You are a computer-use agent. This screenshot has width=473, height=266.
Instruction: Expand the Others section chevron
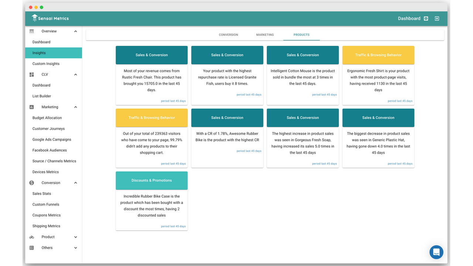76,248
